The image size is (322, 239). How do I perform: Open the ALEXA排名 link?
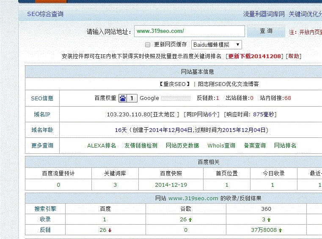[x=102, y=146]
